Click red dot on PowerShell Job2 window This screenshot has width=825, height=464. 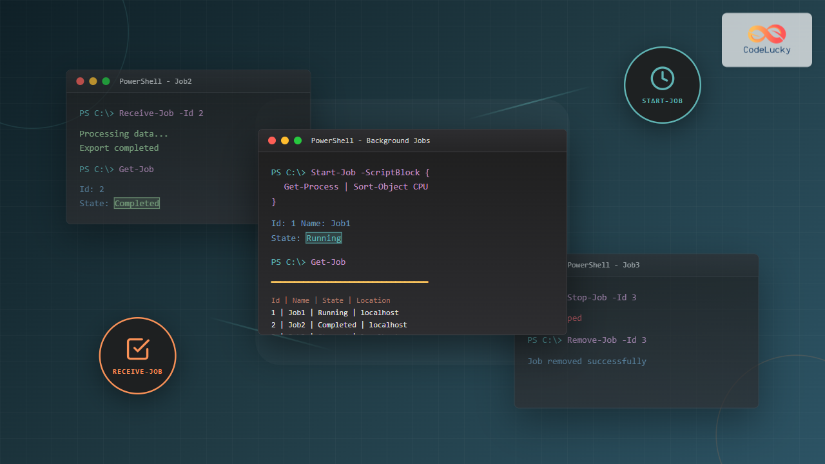point(80,81)
